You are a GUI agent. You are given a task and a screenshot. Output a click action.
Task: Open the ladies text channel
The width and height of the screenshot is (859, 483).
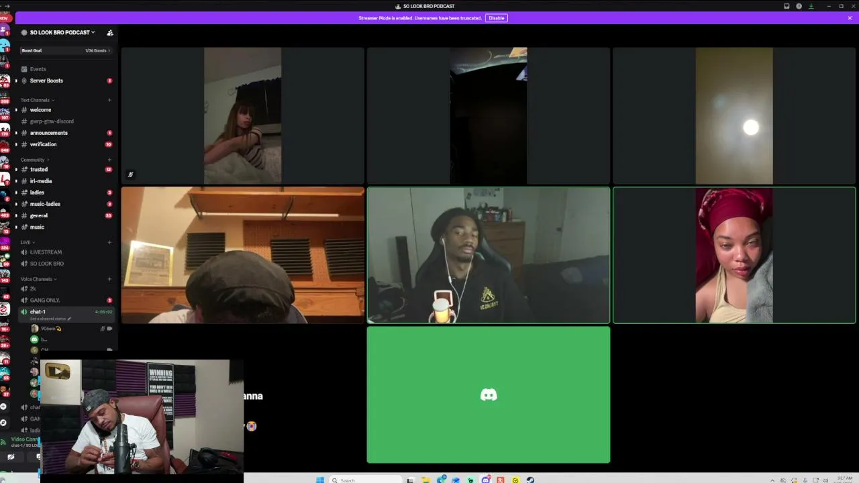point(66,193)
